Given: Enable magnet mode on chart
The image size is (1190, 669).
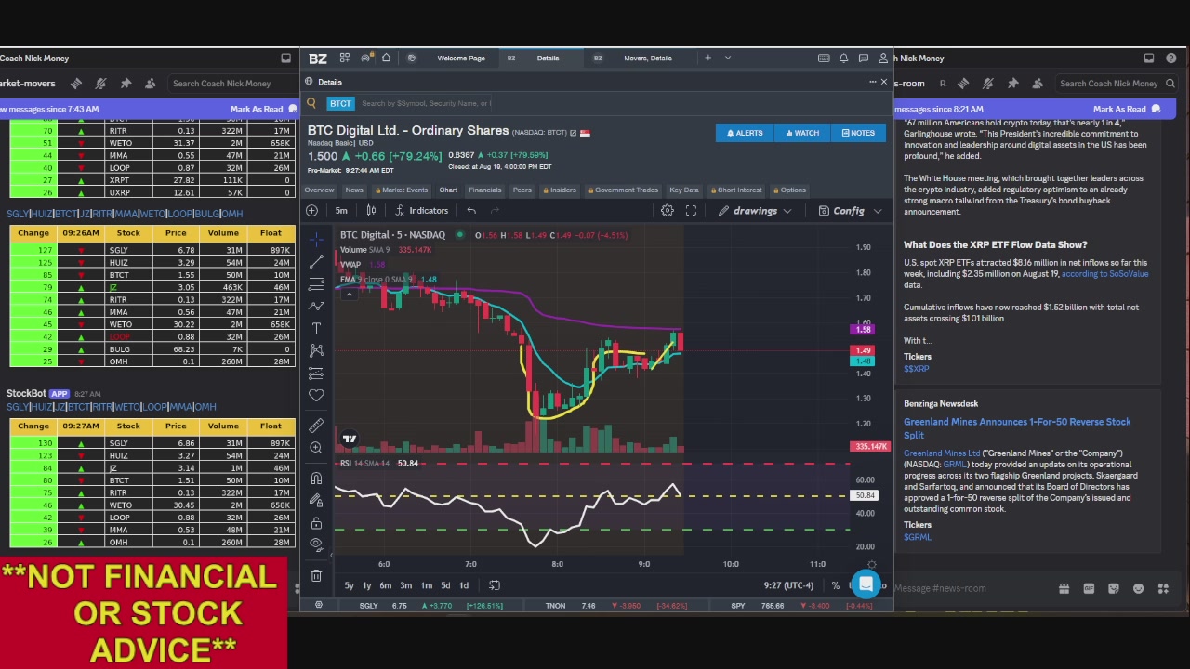Looking at the screenshot, I should (x=316, y=479).
